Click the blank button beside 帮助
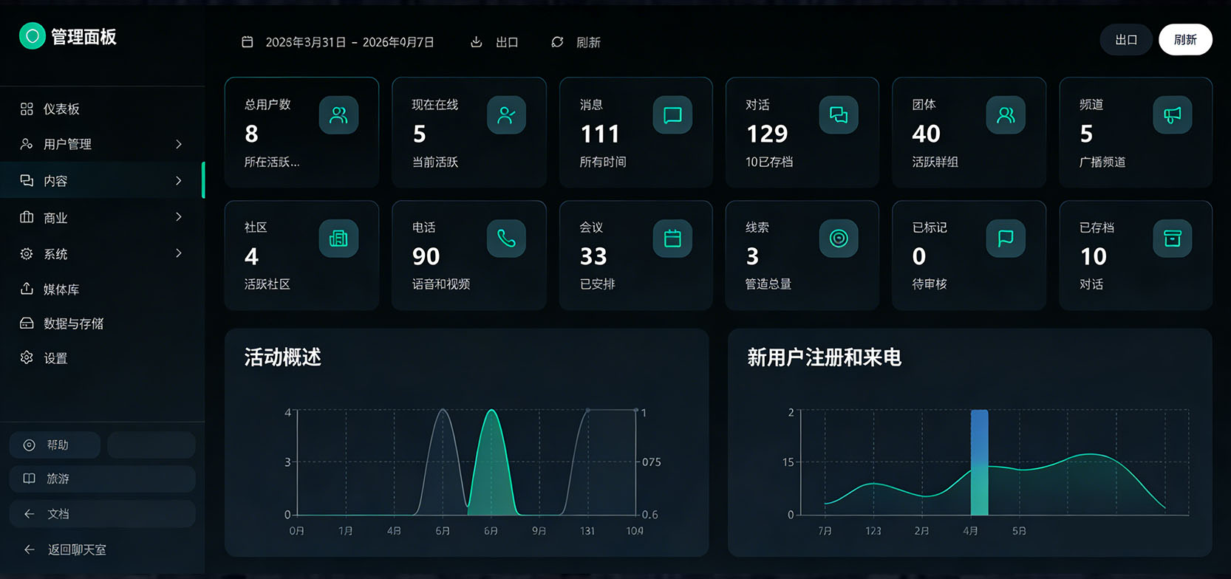1231x579 pixels. click(151, 445)
